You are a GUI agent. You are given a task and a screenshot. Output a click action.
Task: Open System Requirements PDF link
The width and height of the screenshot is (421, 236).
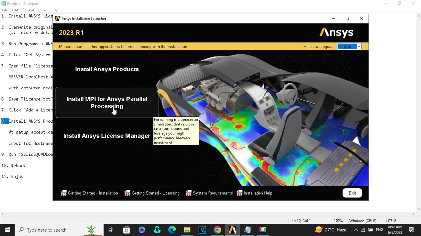click(x=213, y=193)
